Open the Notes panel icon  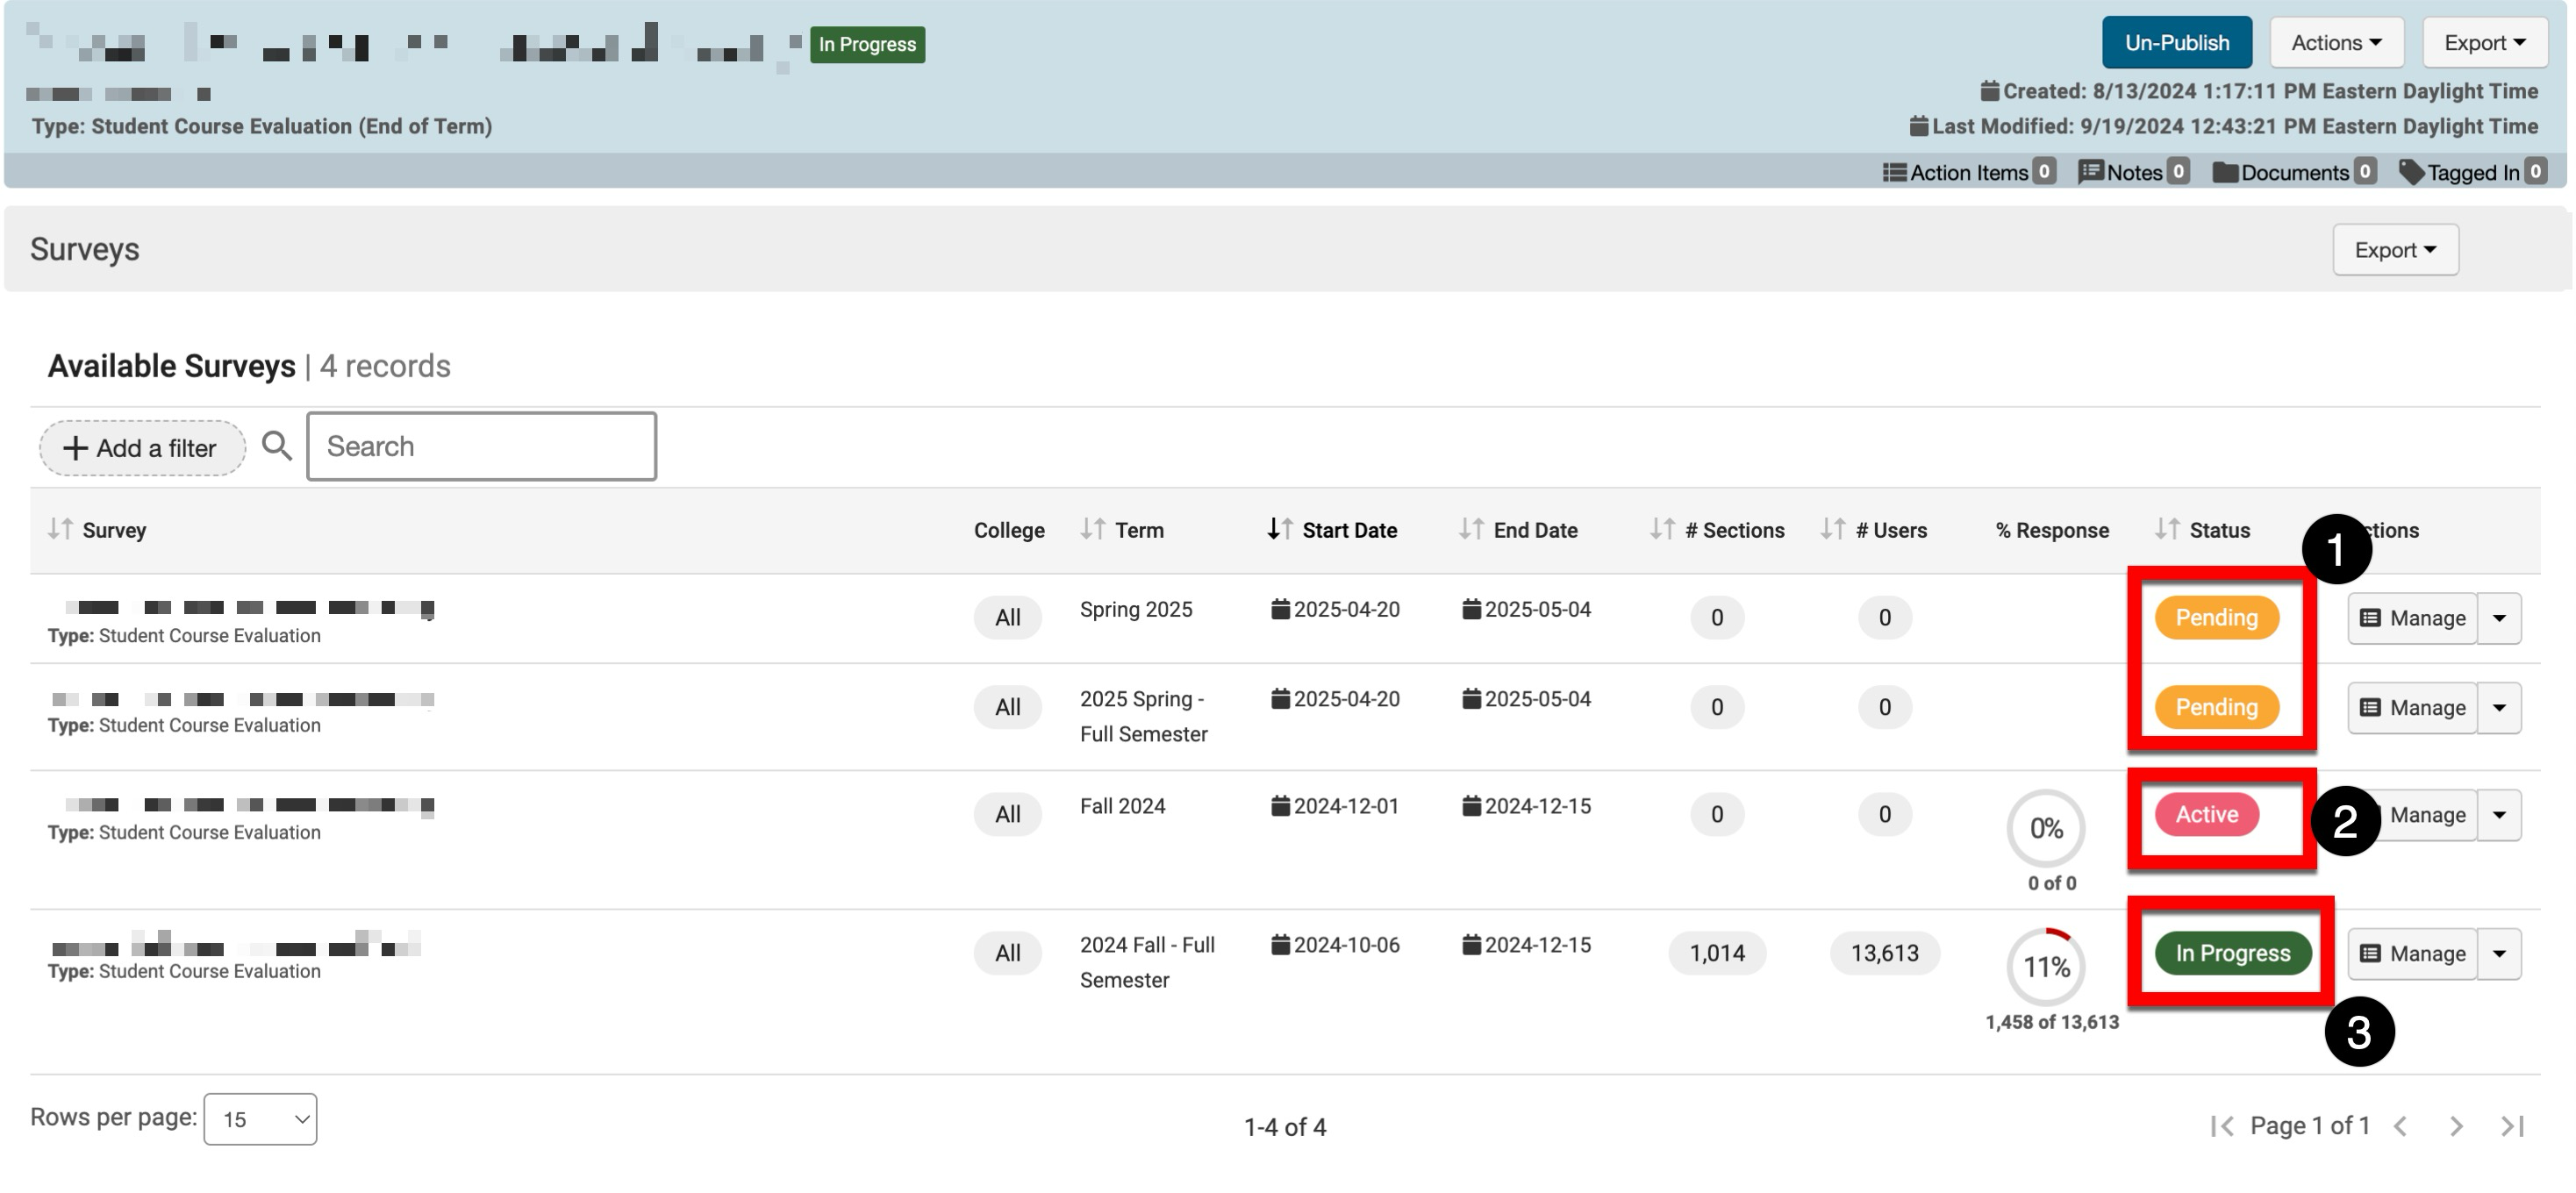(x=2090, y=172)
